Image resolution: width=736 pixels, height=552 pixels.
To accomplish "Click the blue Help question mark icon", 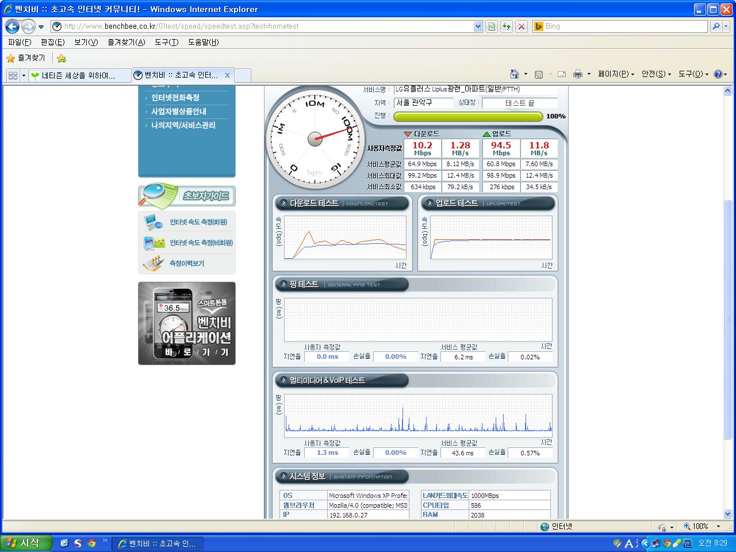I will point(718,74).
